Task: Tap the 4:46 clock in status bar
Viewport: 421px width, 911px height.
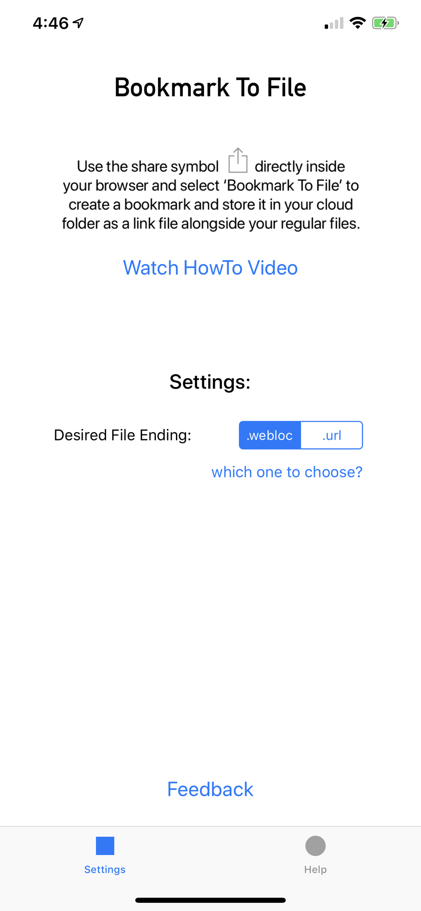Action: click(51, 23)
